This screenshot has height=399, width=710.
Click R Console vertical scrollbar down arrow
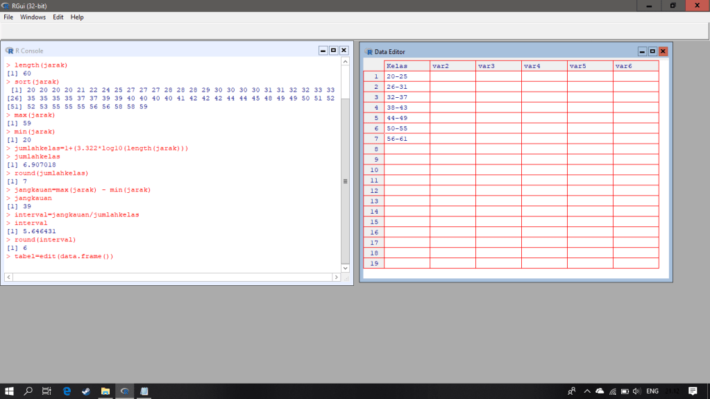point(346,267)
